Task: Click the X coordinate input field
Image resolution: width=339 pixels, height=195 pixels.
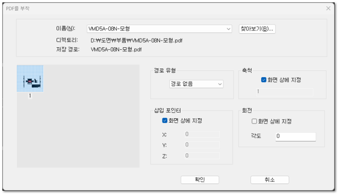Action: (x=202, y=134)
